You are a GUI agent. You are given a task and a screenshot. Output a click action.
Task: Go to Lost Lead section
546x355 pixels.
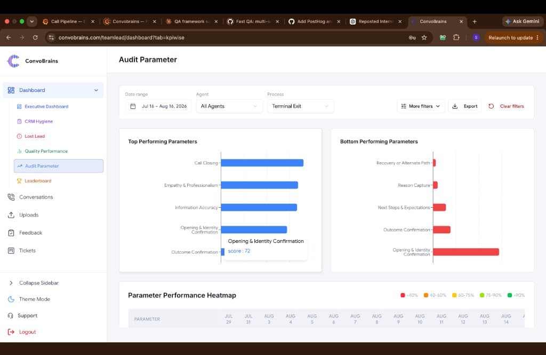[x=35, y=136]
